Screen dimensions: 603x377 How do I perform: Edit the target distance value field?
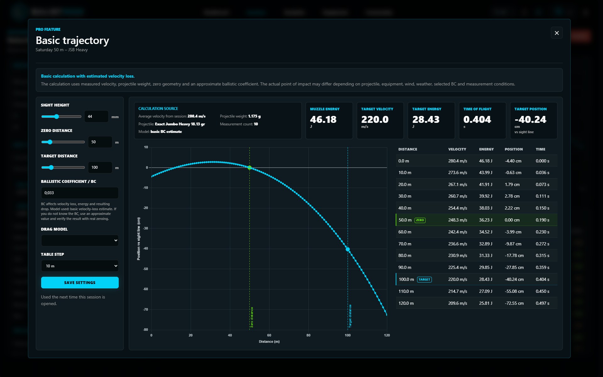100,167
